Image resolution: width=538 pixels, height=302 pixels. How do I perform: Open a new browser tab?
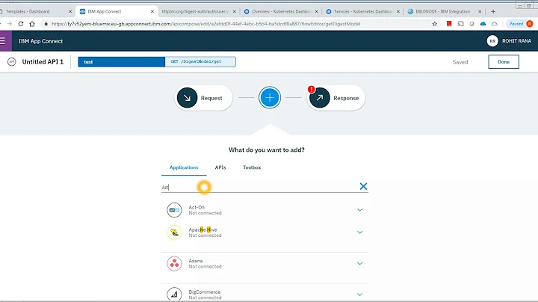(493, 11)
